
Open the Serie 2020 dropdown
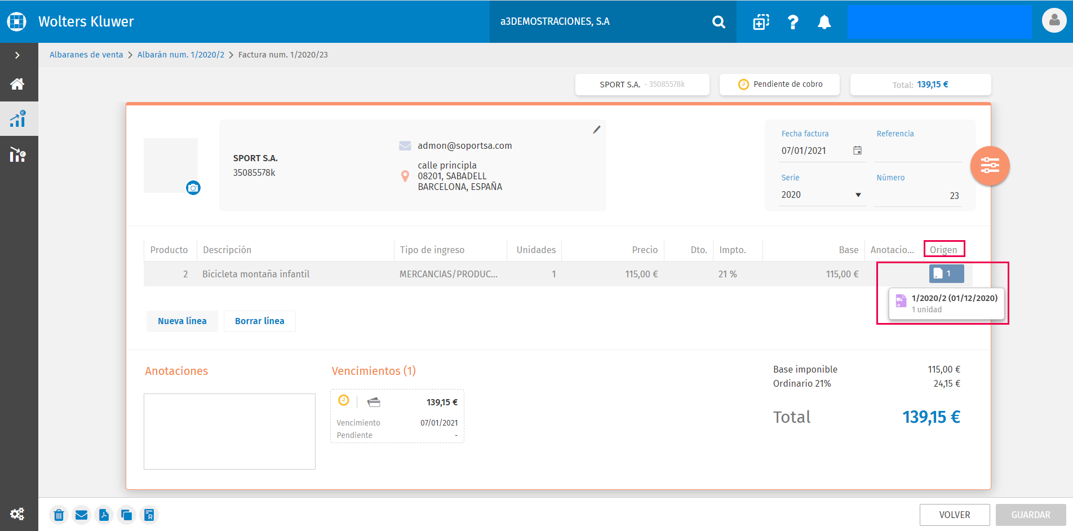click(822, 195)
